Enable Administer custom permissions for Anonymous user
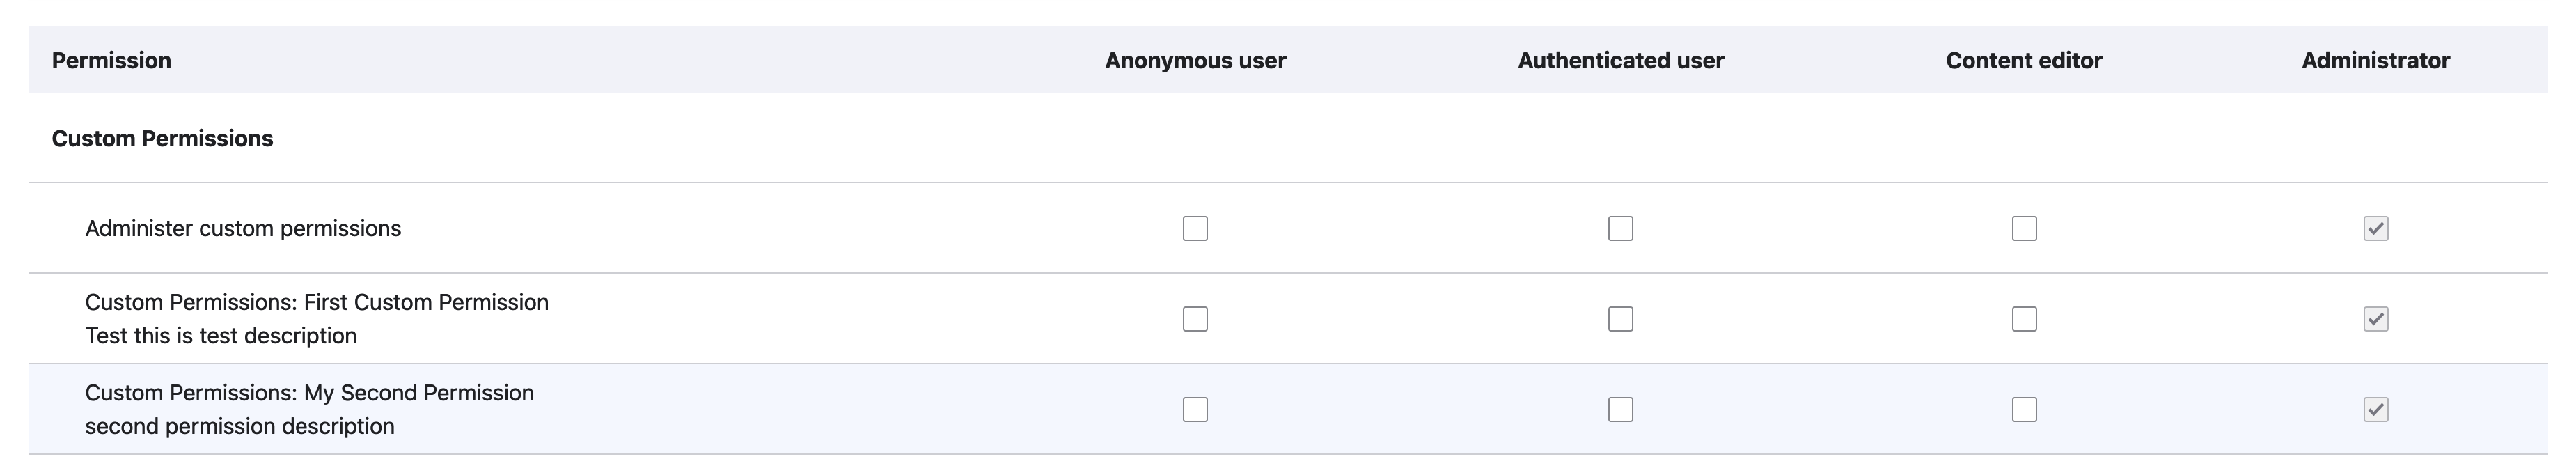Viewport: 2576px width, 475px height. click(1195, 228)
